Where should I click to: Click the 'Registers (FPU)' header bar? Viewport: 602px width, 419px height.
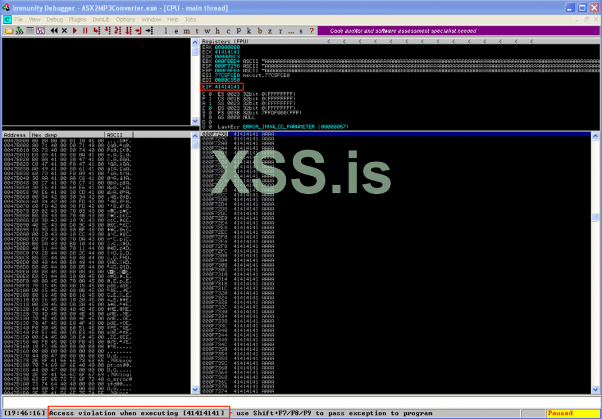click(400, 41)
